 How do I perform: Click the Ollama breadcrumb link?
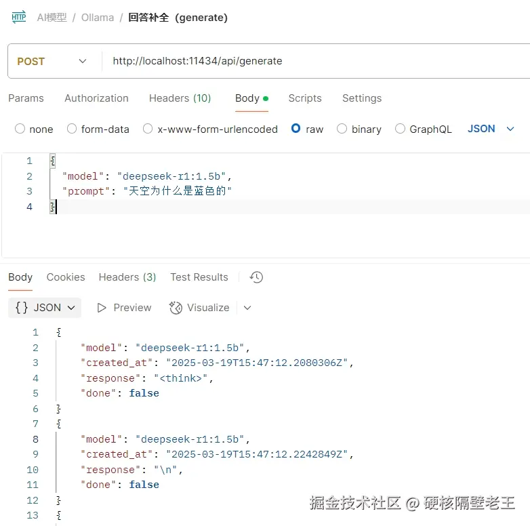click(x=98, y=18)
